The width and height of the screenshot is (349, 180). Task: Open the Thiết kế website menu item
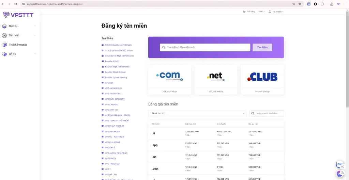[18, 45]
